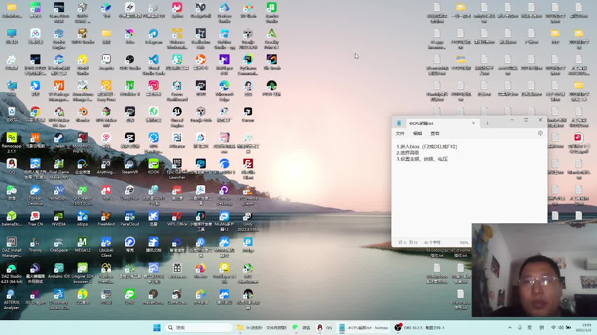Open QQ from the taskbar

pyautogui.click(x=325, y=328)
